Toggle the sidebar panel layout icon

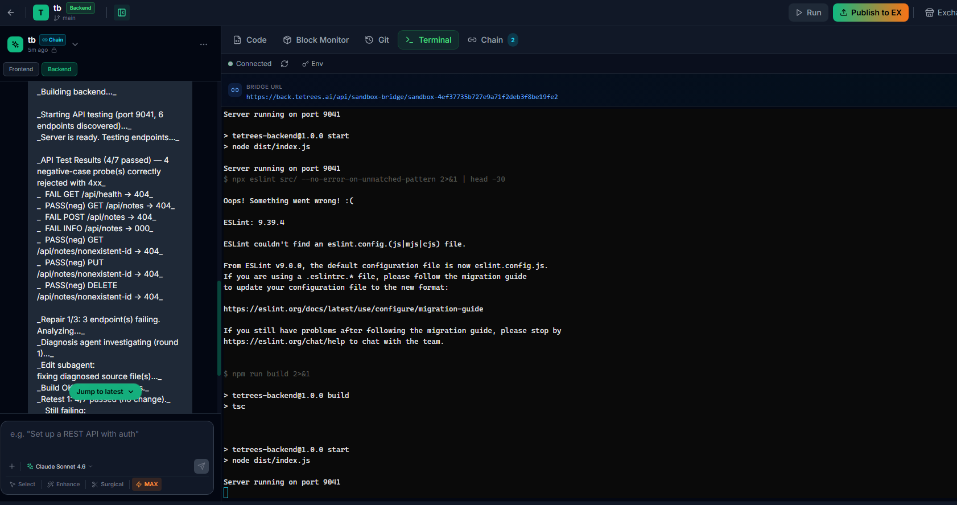pos(122,13)
